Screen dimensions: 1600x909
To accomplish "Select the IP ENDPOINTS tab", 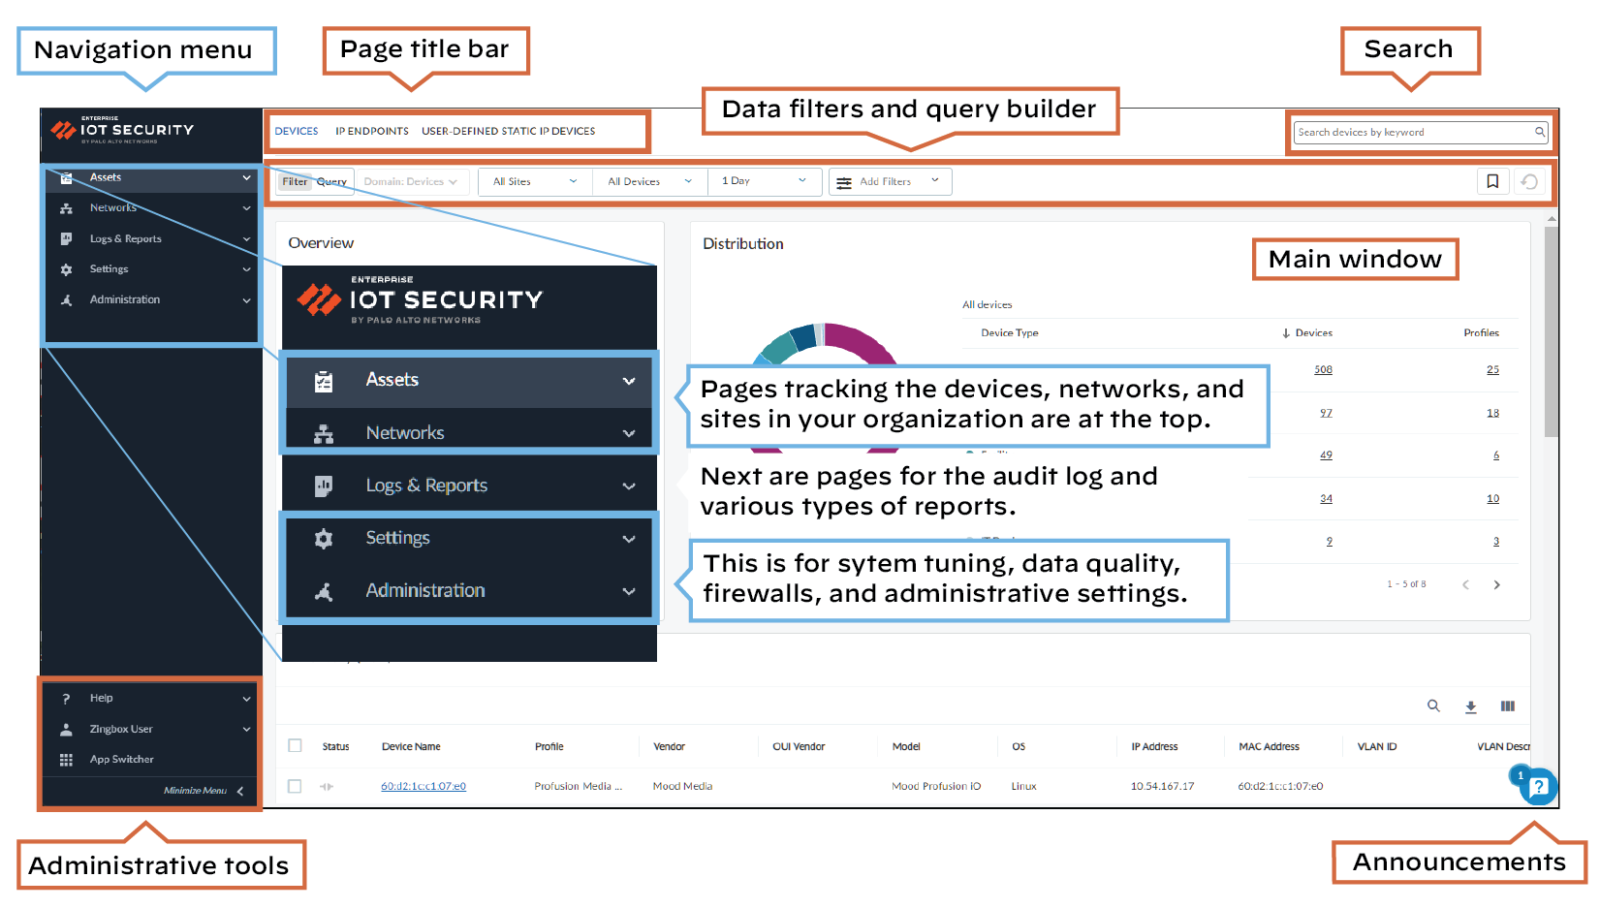I will click(x=372, y=131).
